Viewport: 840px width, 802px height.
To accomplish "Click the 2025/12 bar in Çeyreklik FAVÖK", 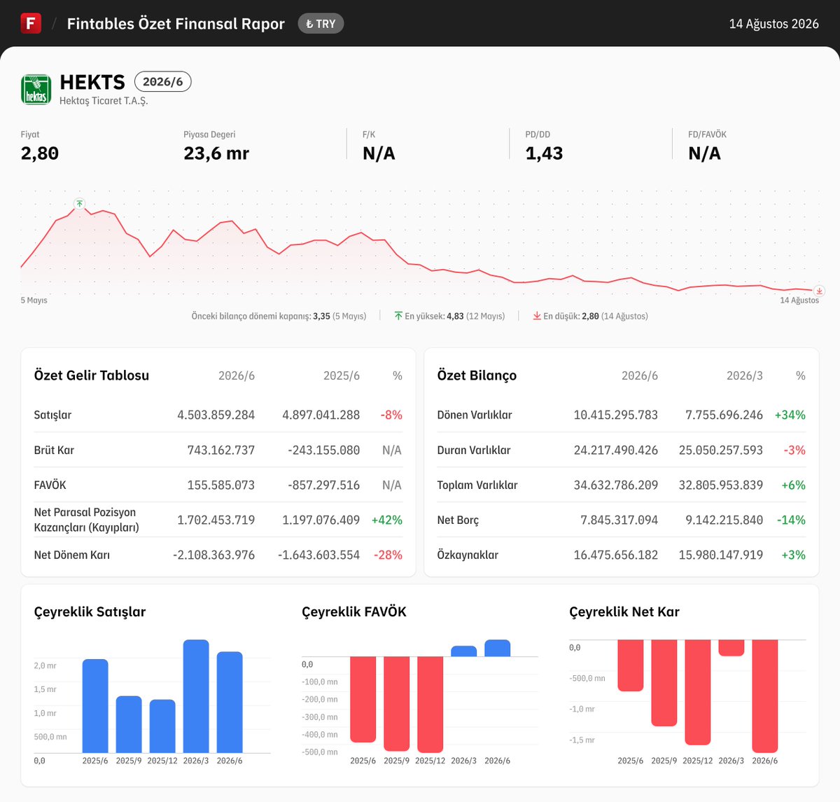I will click(430, 705).
